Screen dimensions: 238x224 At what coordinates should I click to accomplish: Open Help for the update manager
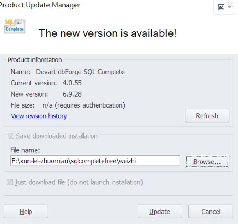[26, 212]
